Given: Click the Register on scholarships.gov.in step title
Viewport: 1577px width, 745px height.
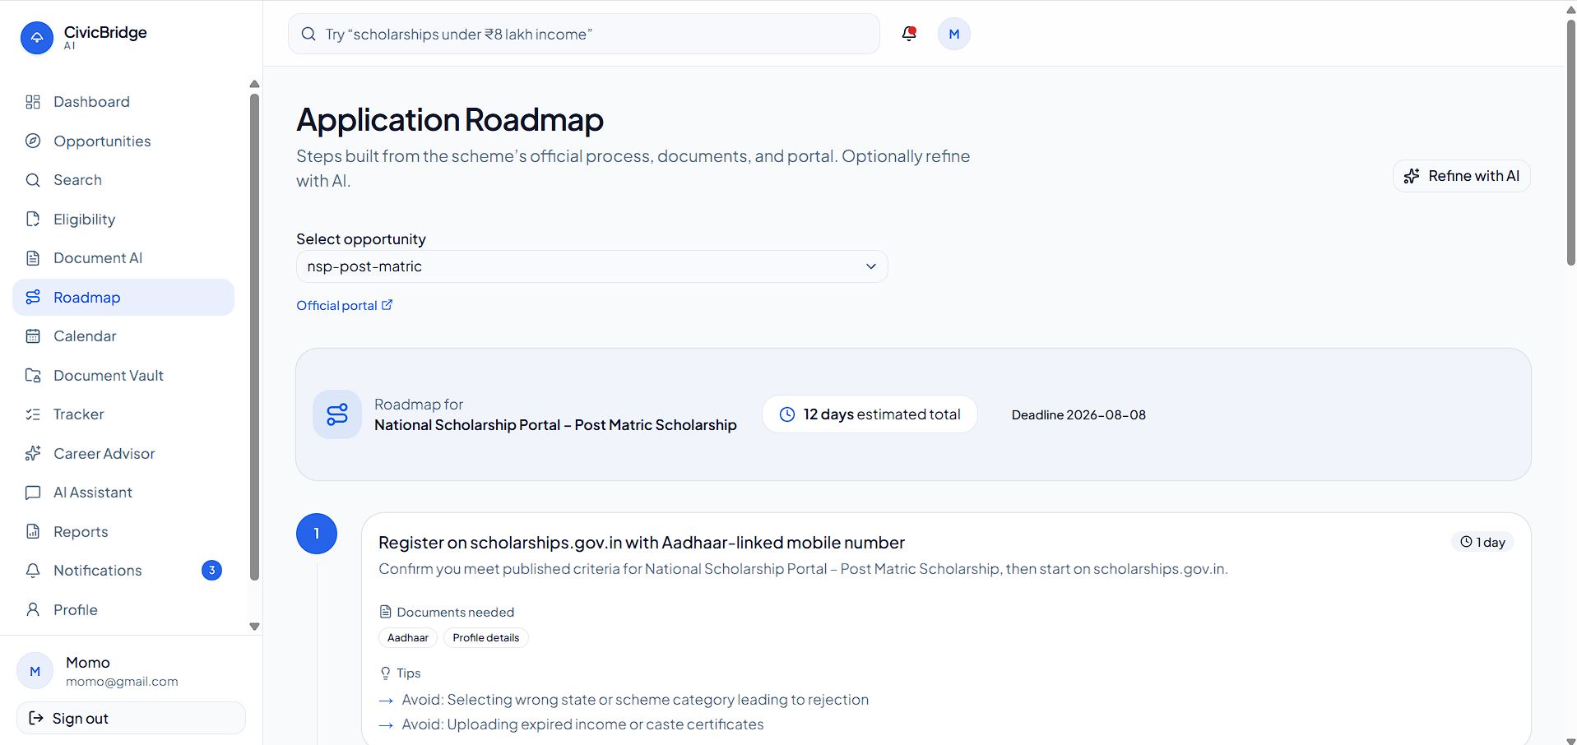Looking at the screenshot, I should [642, 543].
